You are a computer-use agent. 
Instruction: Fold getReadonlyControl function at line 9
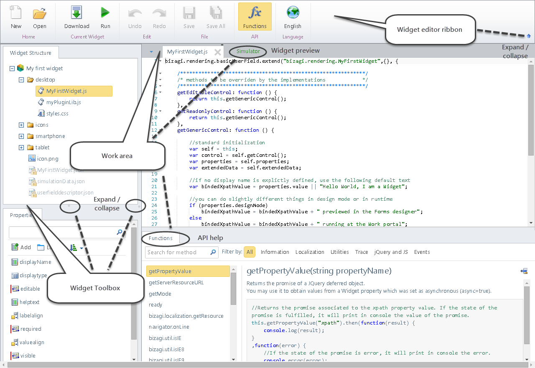coord(160,111)
